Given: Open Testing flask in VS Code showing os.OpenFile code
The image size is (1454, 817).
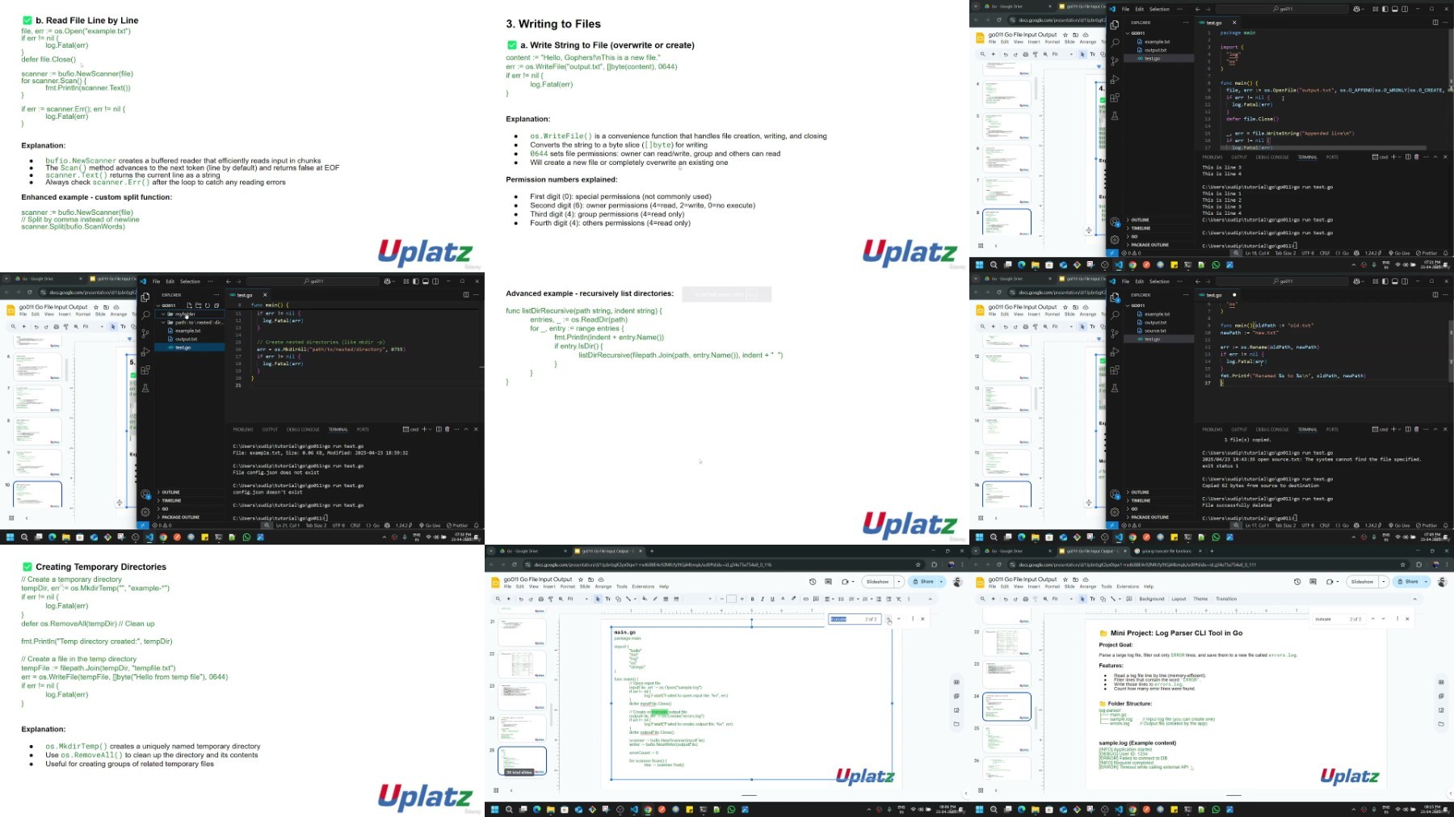Looking at the screenshot, I should (x=1115, y=116).
